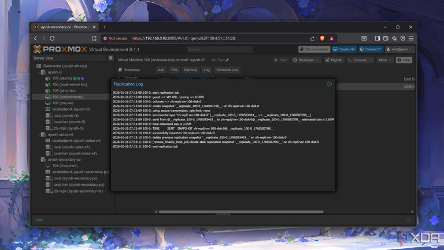Select Datacenter (ayush-zfs-rep) tree node
Image resolution: width=444 pixels, height=250 pixels.
pos(65,66)
